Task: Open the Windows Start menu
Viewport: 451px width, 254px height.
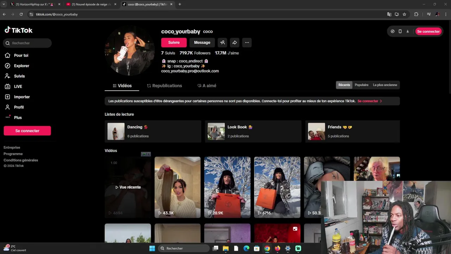Action: tap(152, 248)
